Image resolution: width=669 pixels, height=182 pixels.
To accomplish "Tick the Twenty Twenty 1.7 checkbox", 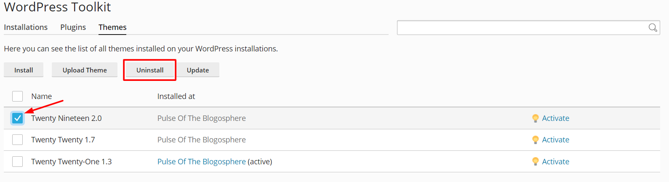I will [17, 139].
